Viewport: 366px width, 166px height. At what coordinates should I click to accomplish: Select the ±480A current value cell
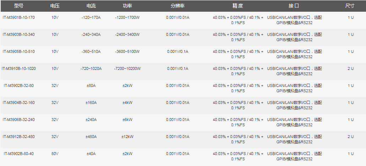91,137
